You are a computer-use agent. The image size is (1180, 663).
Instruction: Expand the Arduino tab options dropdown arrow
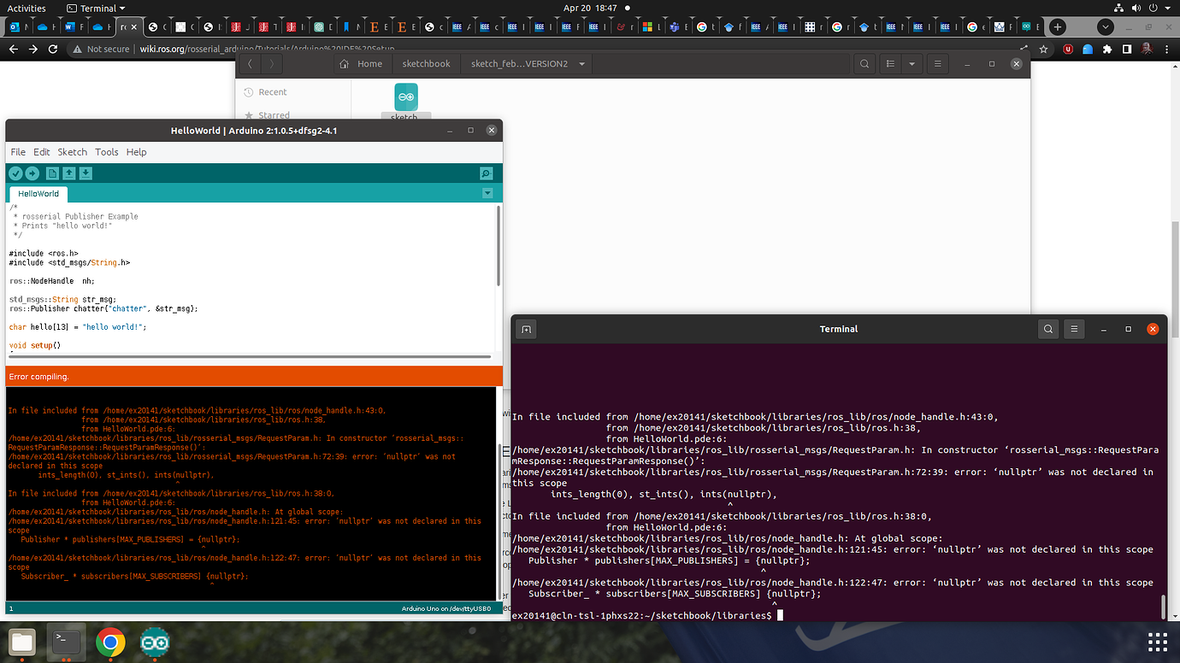[487, 193]
